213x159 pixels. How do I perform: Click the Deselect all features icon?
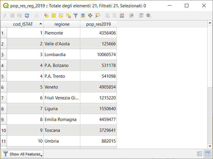coord(68,15)
